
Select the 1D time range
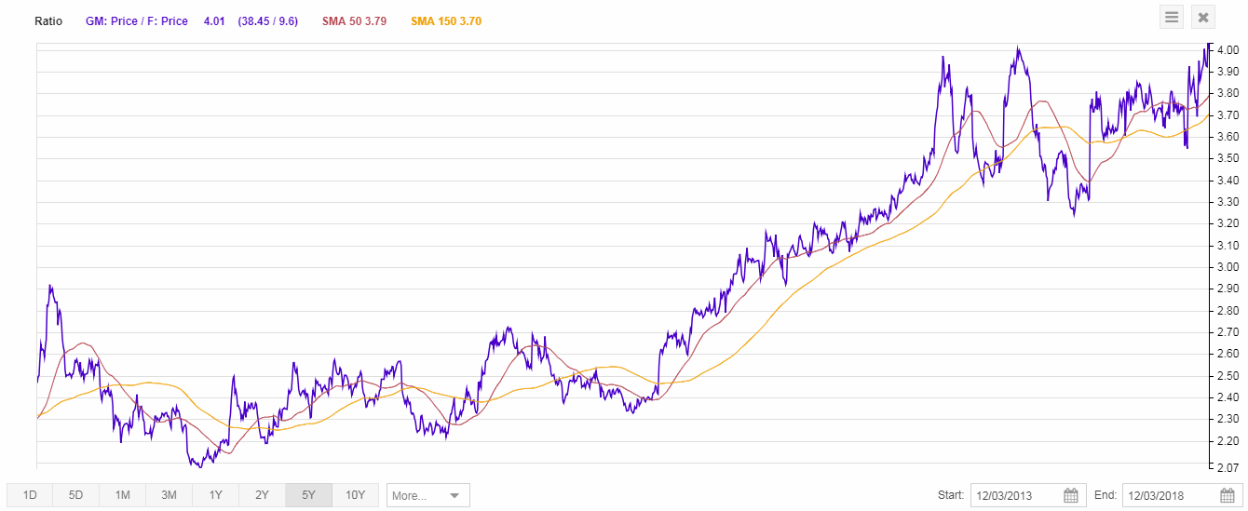(30, 495)
